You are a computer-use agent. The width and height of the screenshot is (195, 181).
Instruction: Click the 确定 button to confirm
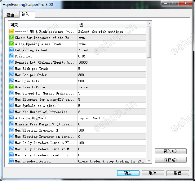click(128, 173)
